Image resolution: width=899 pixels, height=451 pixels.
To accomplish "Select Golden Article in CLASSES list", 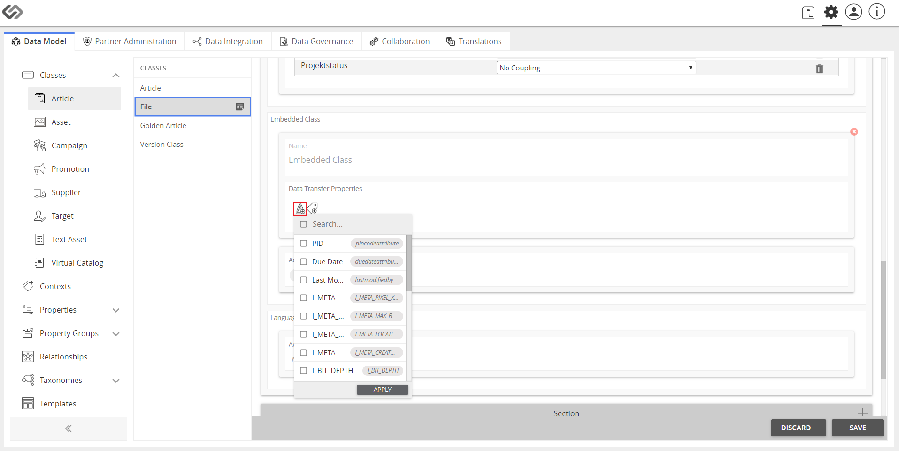I will pos(192,126).
